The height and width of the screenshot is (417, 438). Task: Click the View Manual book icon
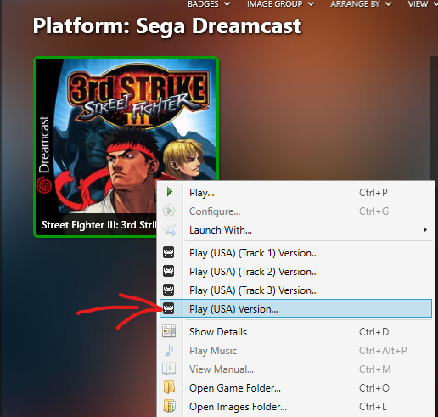point(169,369)
